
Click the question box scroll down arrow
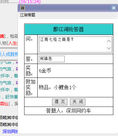[109, 48]
